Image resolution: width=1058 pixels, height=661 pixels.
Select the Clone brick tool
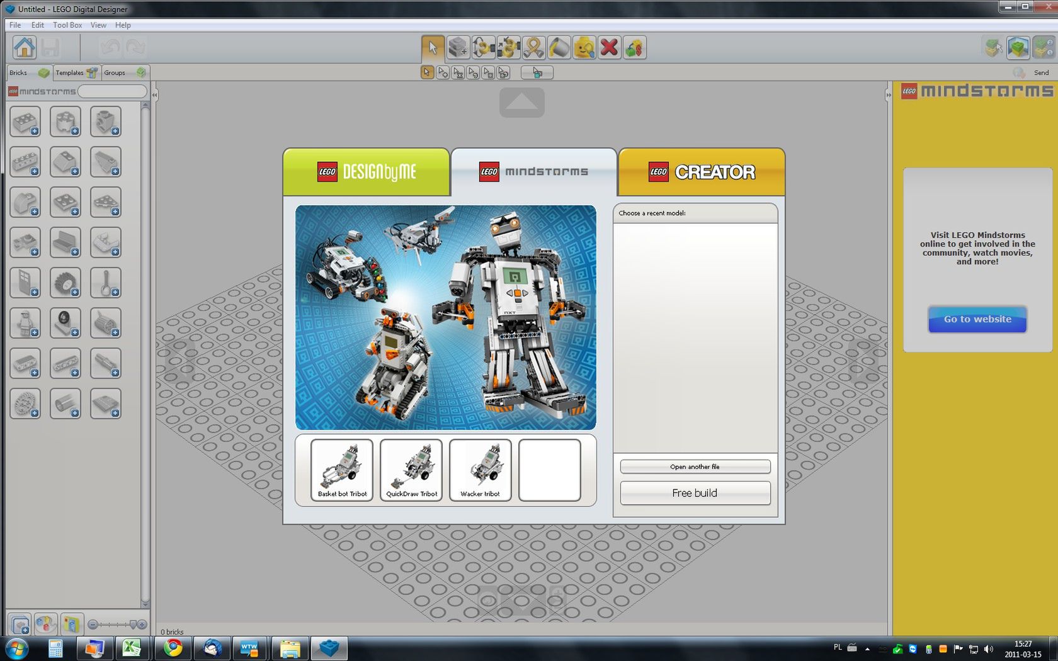click(x=458, y=47)
